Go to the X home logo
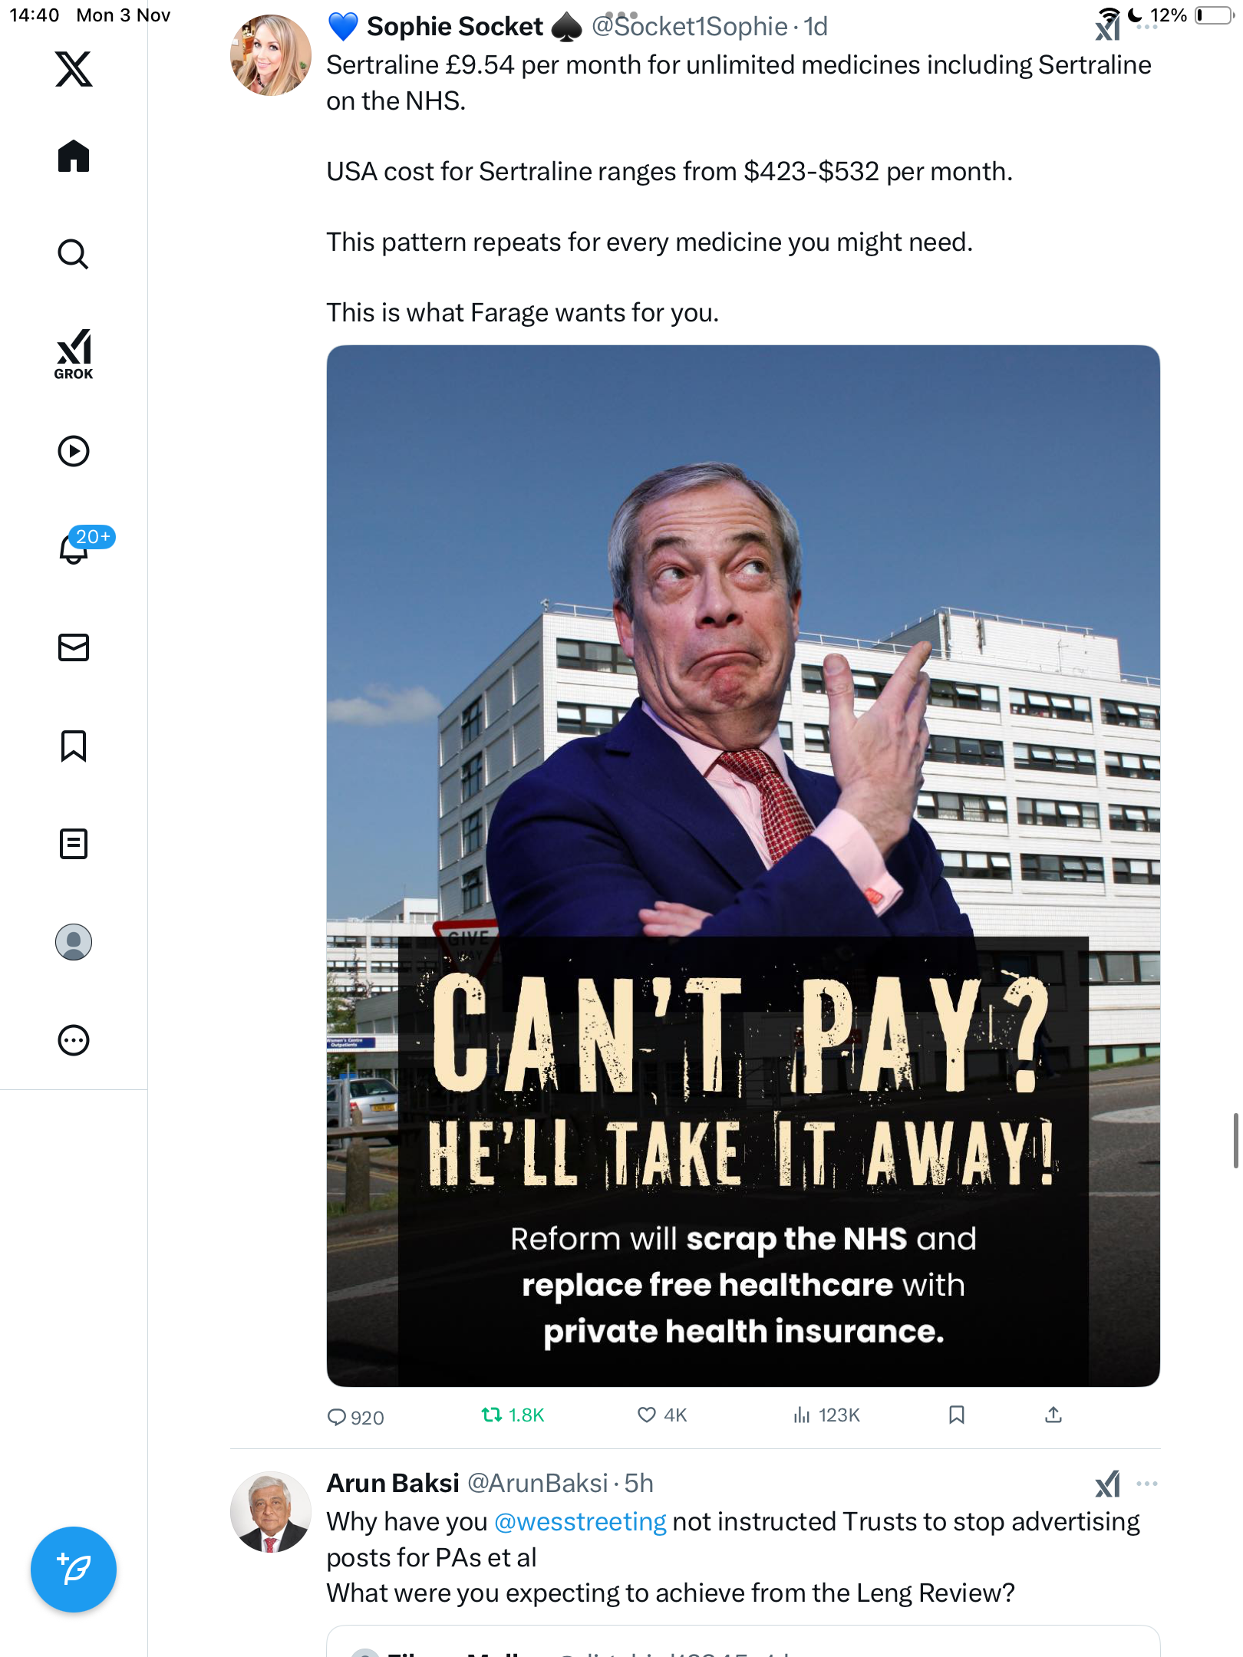Viewport: 1243px width, 1657px height. [74, 69]
